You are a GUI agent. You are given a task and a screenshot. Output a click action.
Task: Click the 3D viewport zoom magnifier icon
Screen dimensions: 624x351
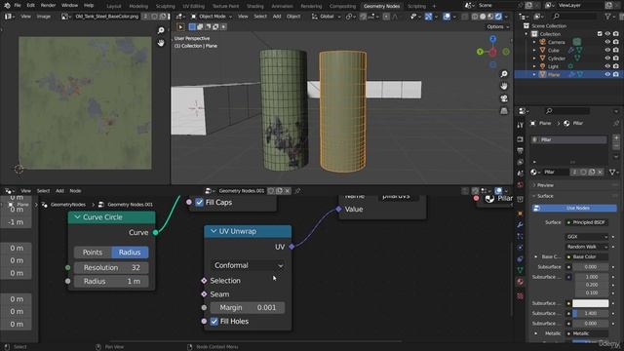point(504,74)
